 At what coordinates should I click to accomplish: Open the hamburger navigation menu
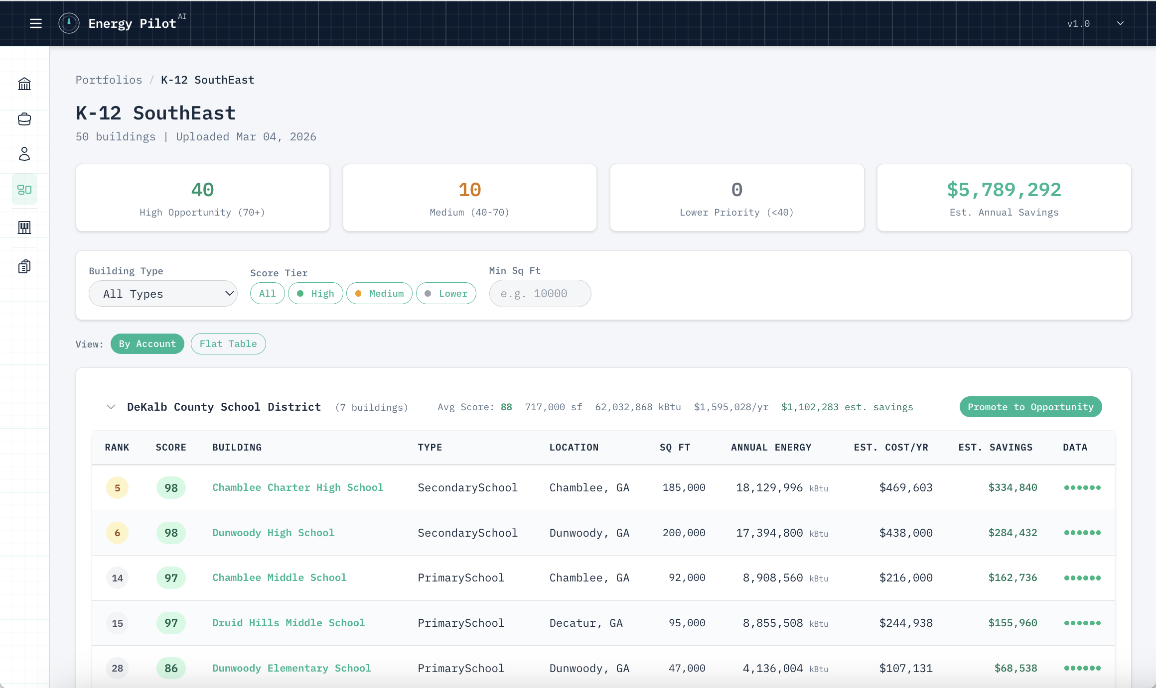(36, 23)
